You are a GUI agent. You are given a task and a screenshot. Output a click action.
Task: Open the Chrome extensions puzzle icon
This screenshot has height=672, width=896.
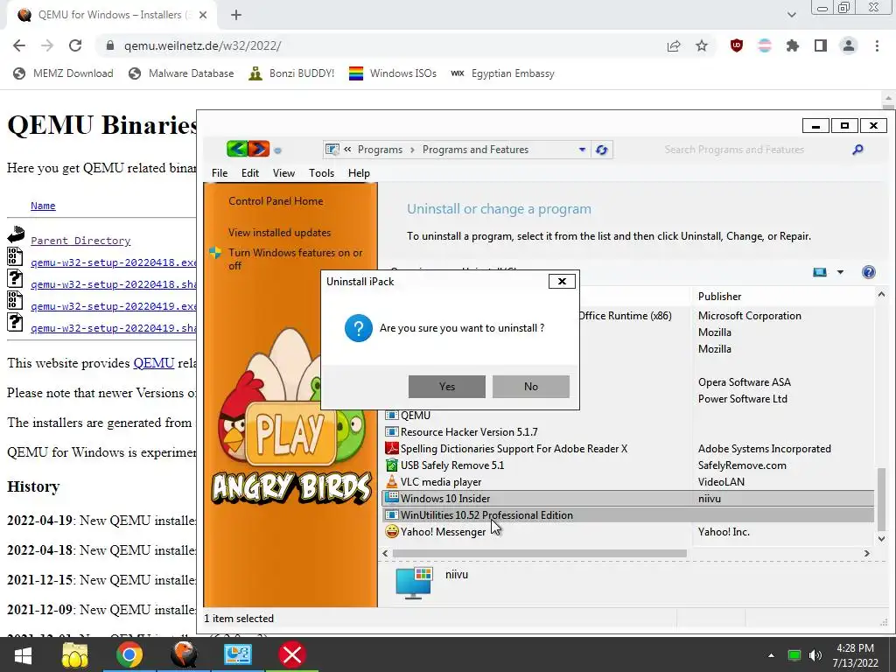click(x=793, y=45)
